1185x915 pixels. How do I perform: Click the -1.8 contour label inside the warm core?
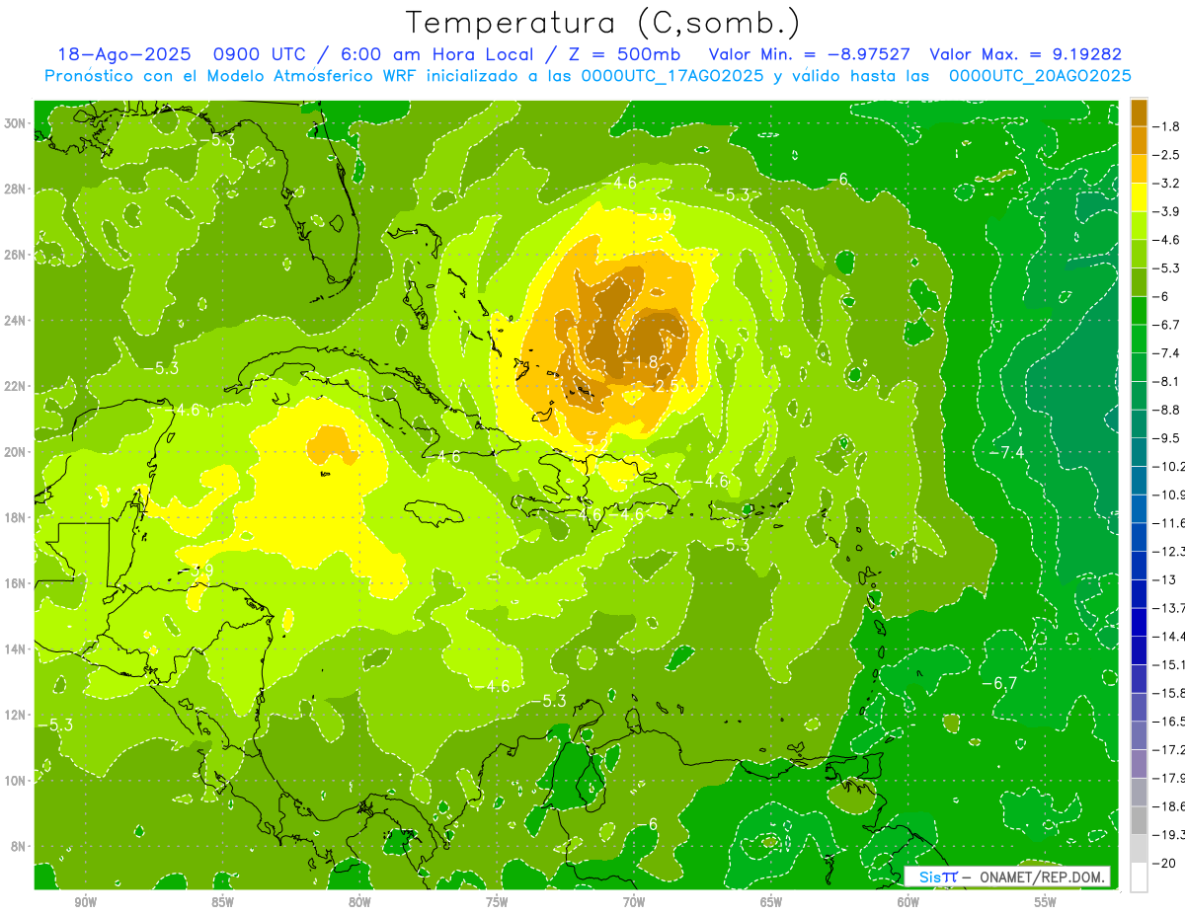[x=642, y=362]
